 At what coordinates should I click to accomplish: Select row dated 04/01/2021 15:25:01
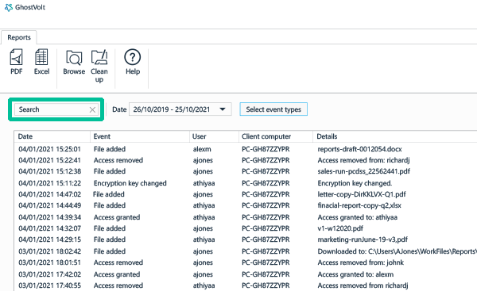point(246,149)
